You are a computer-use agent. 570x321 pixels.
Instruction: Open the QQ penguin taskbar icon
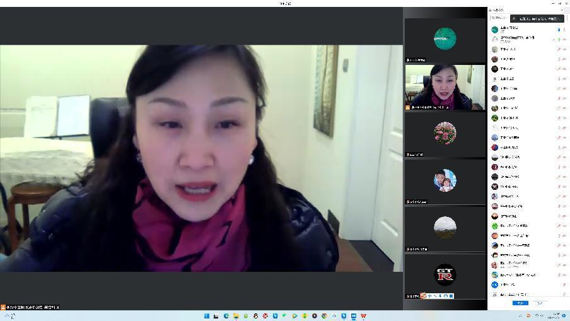point(255,316)
